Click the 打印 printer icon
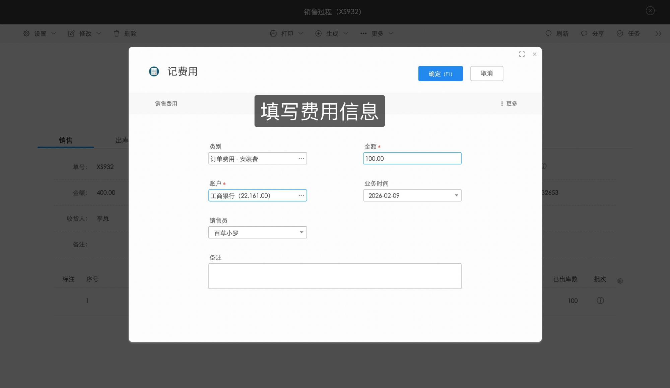 273,33
